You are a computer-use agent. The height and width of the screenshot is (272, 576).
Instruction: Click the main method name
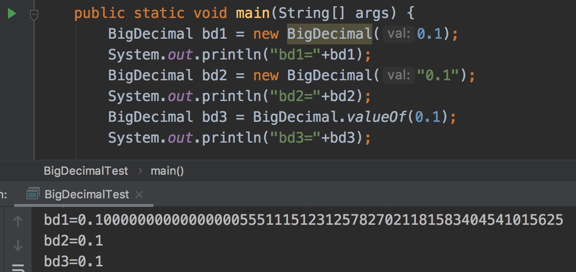coord(253,13)
